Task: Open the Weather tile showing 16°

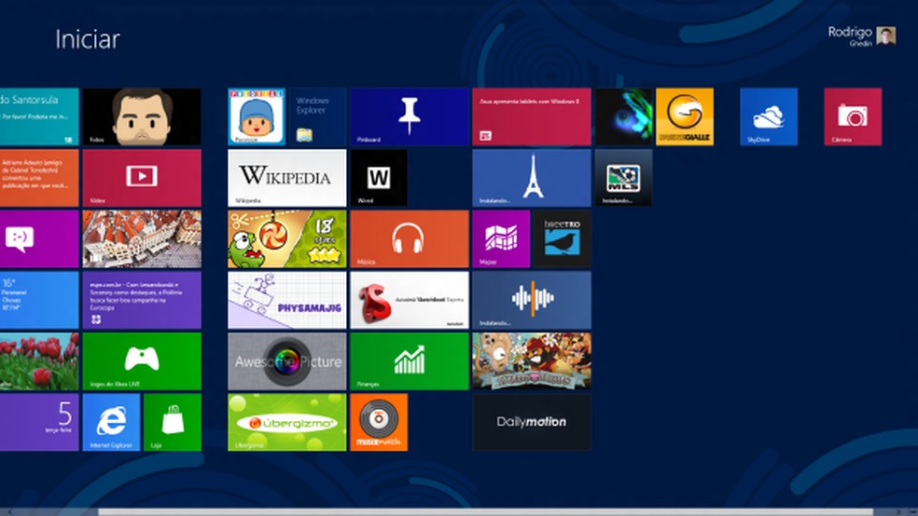Action: point(39,300)
